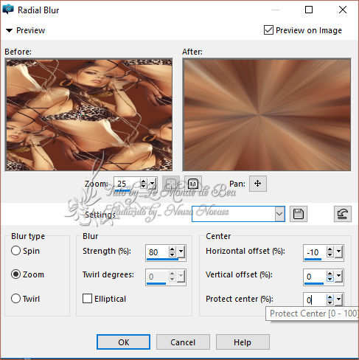
Task: Click the Radial Blur title bar app icon
Action: tap(8, 10)
